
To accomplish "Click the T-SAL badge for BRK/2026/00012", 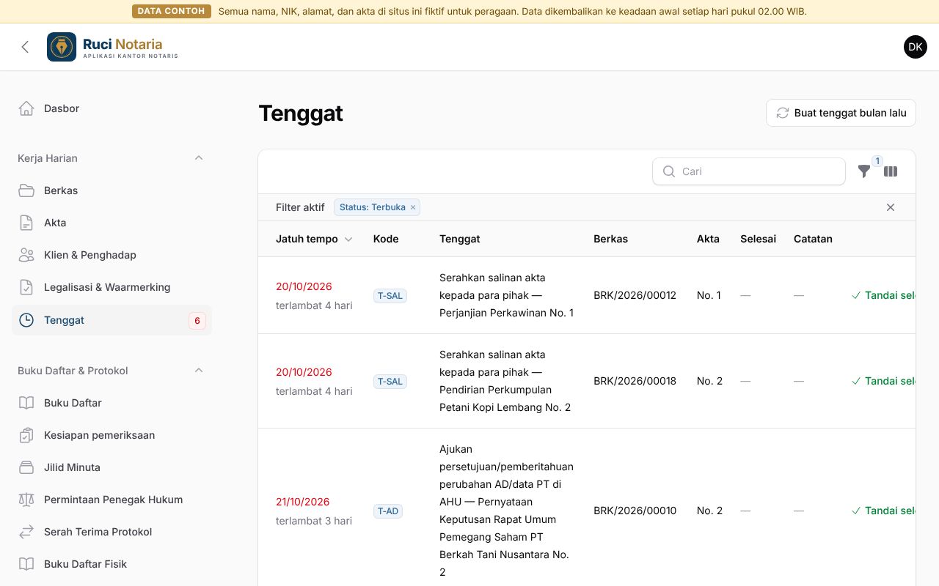I will tap(390, 296).
